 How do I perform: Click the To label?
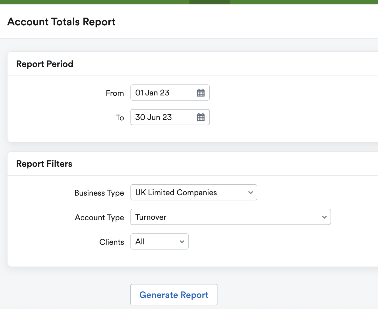click(x=120, y=118)
